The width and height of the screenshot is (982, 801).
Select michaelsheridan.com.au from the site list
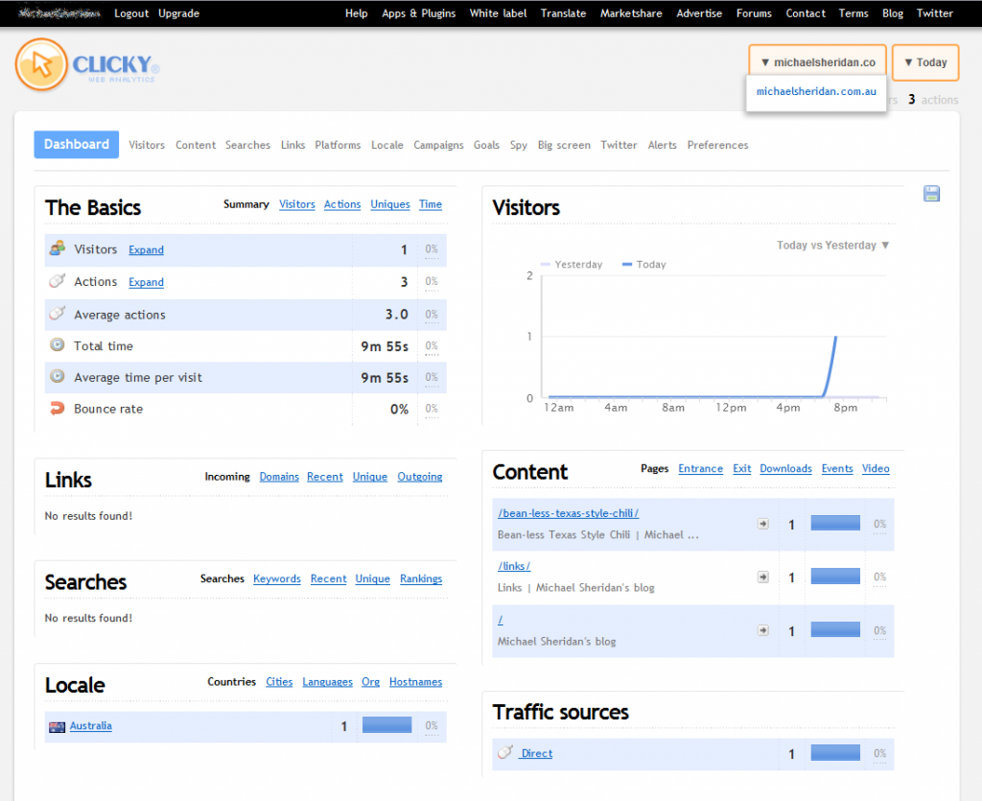pyautogui.click(x=816, y=91)
